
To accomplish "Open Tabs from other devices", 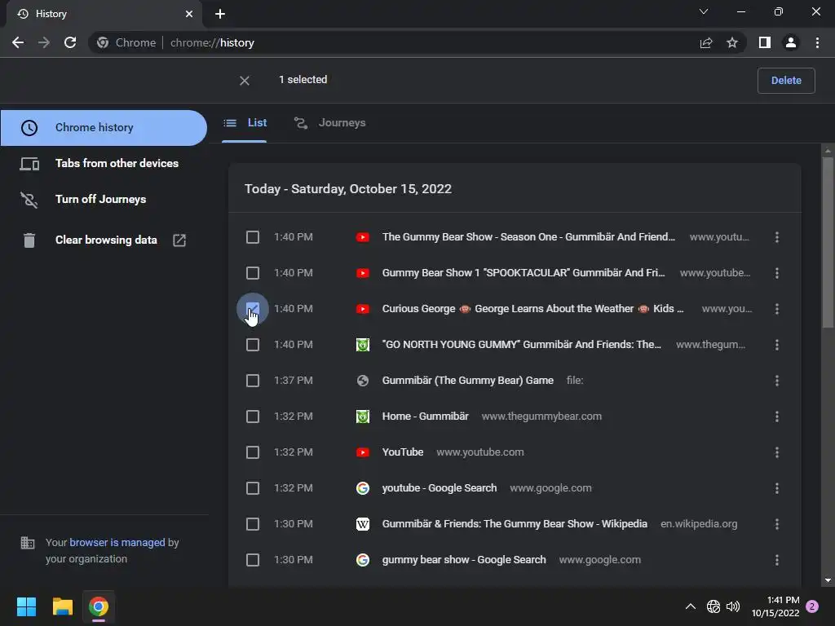I will click(x=104, y=163).
